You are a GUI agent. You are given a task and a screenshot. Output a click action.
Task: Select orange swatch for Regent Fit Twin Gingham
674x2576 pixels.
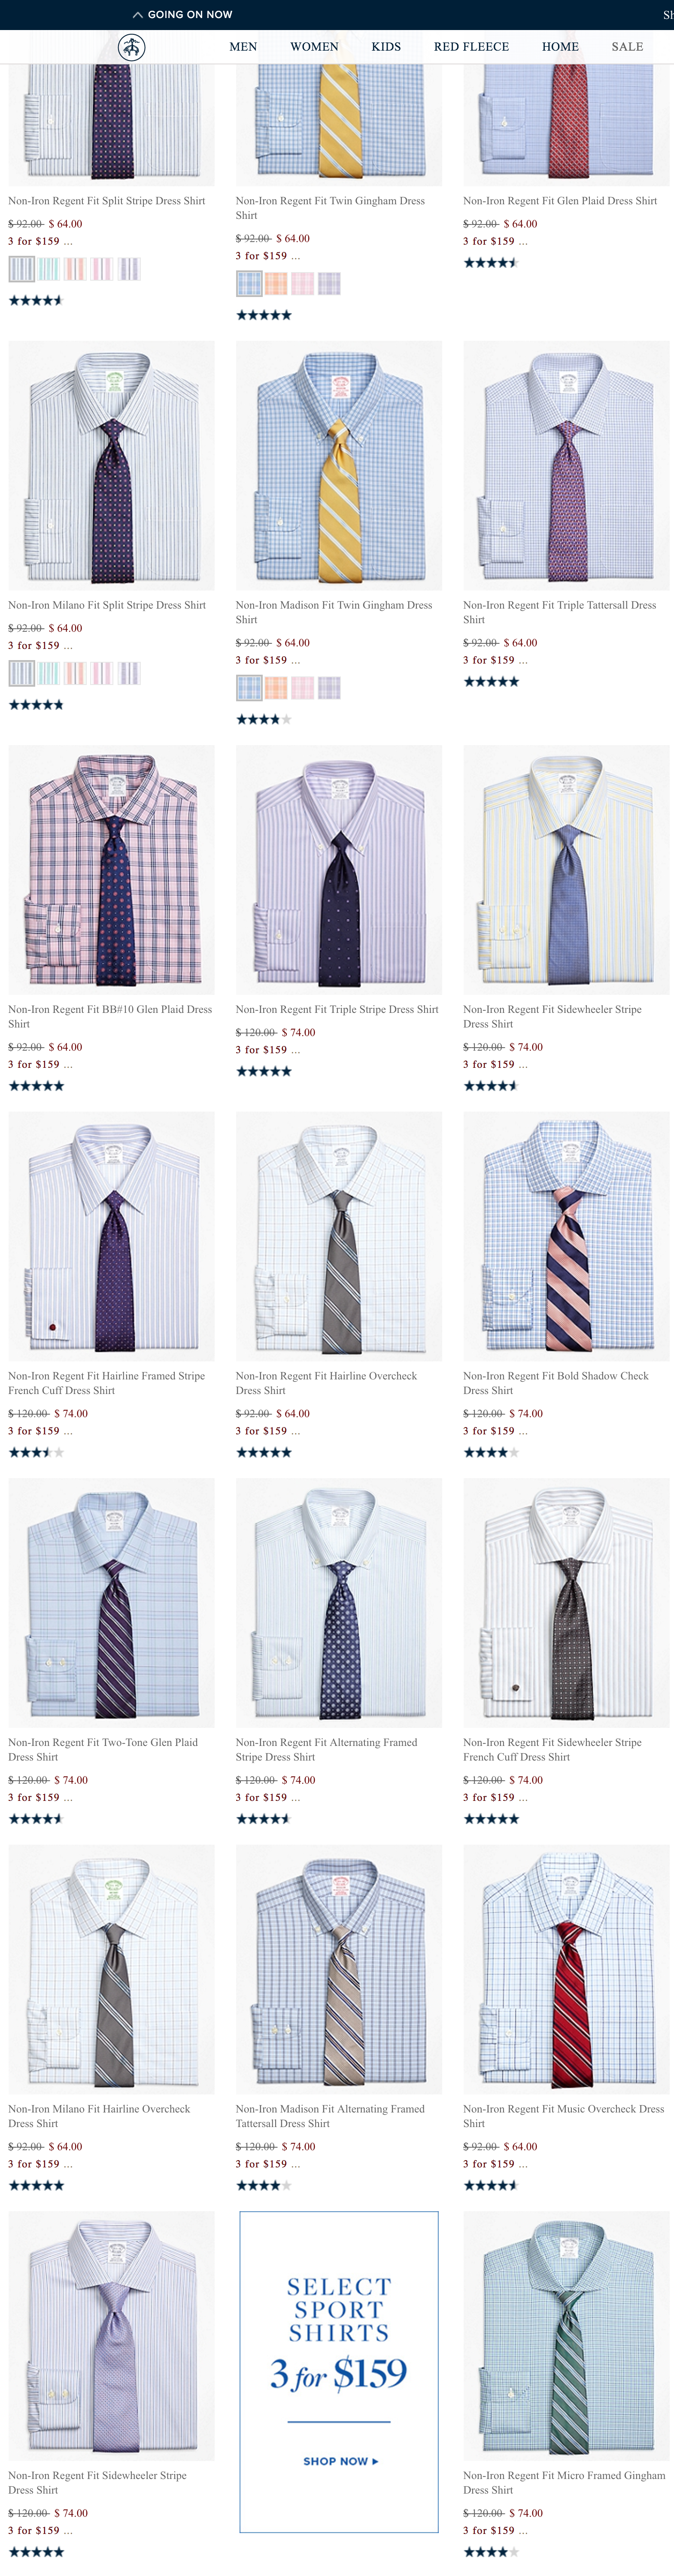(x=276, y=284)
